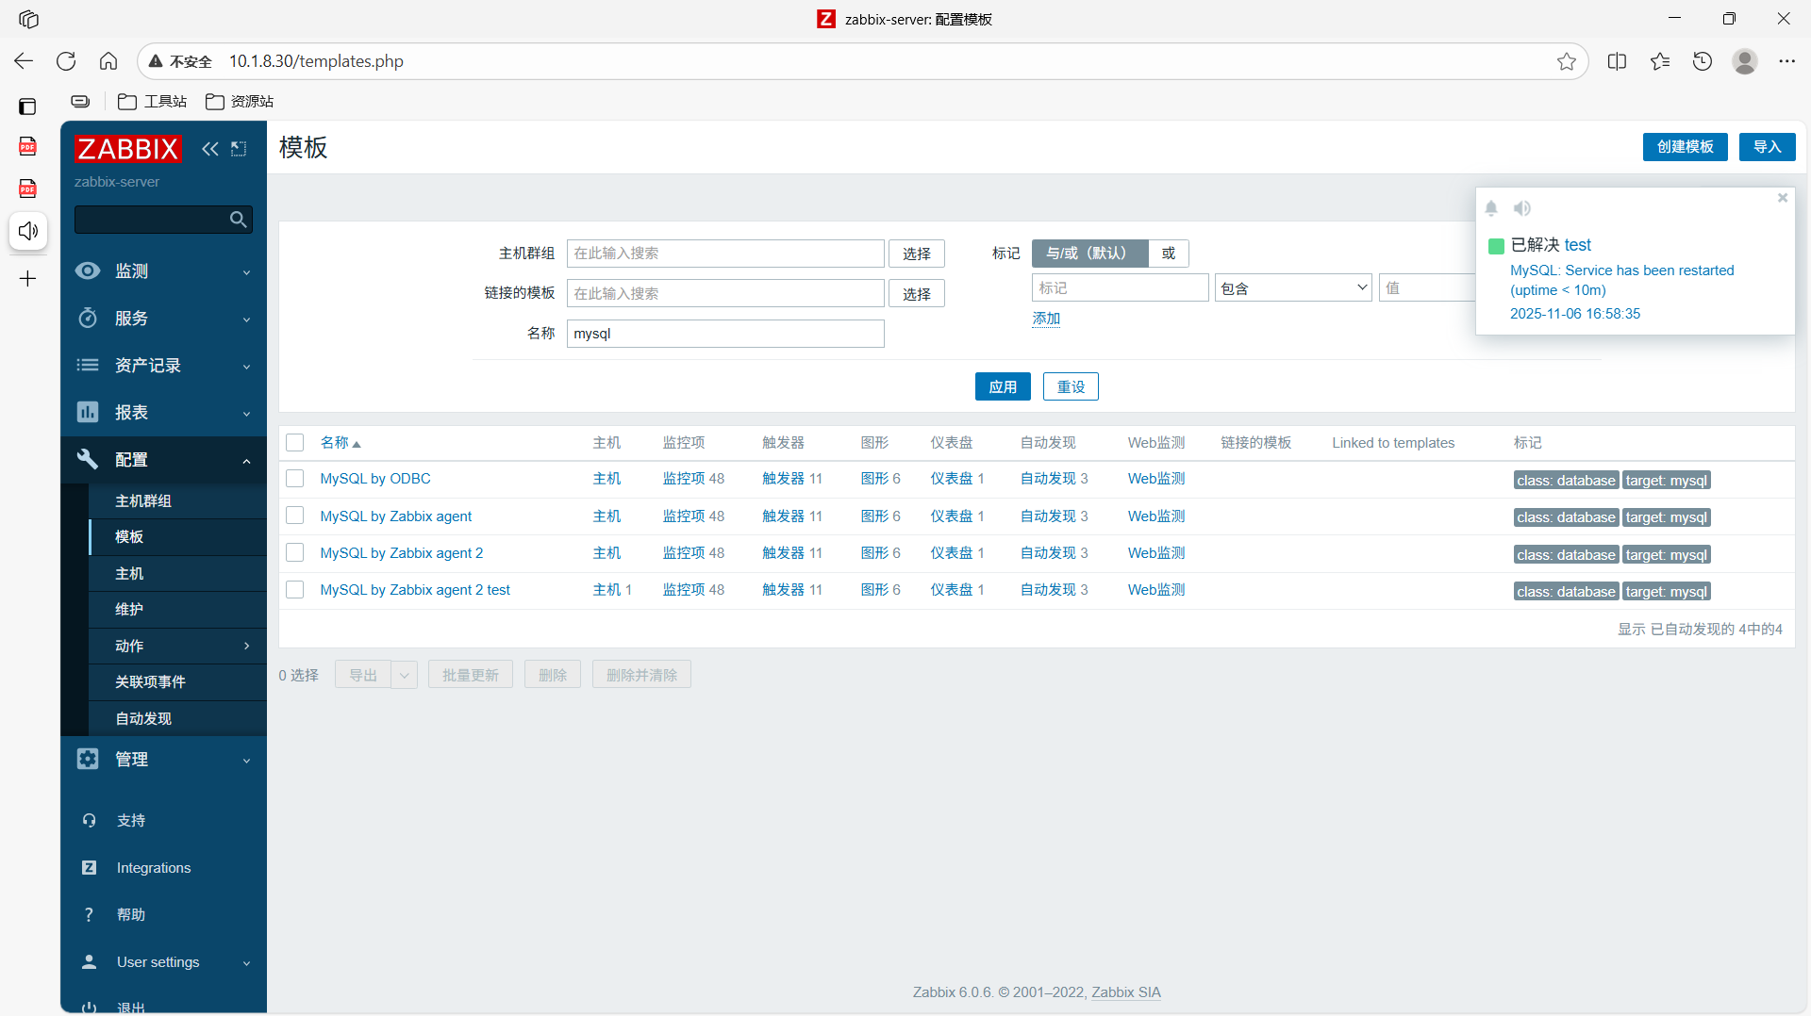
Task: Expand the 服务 menu section
Action: pos(163,319)
